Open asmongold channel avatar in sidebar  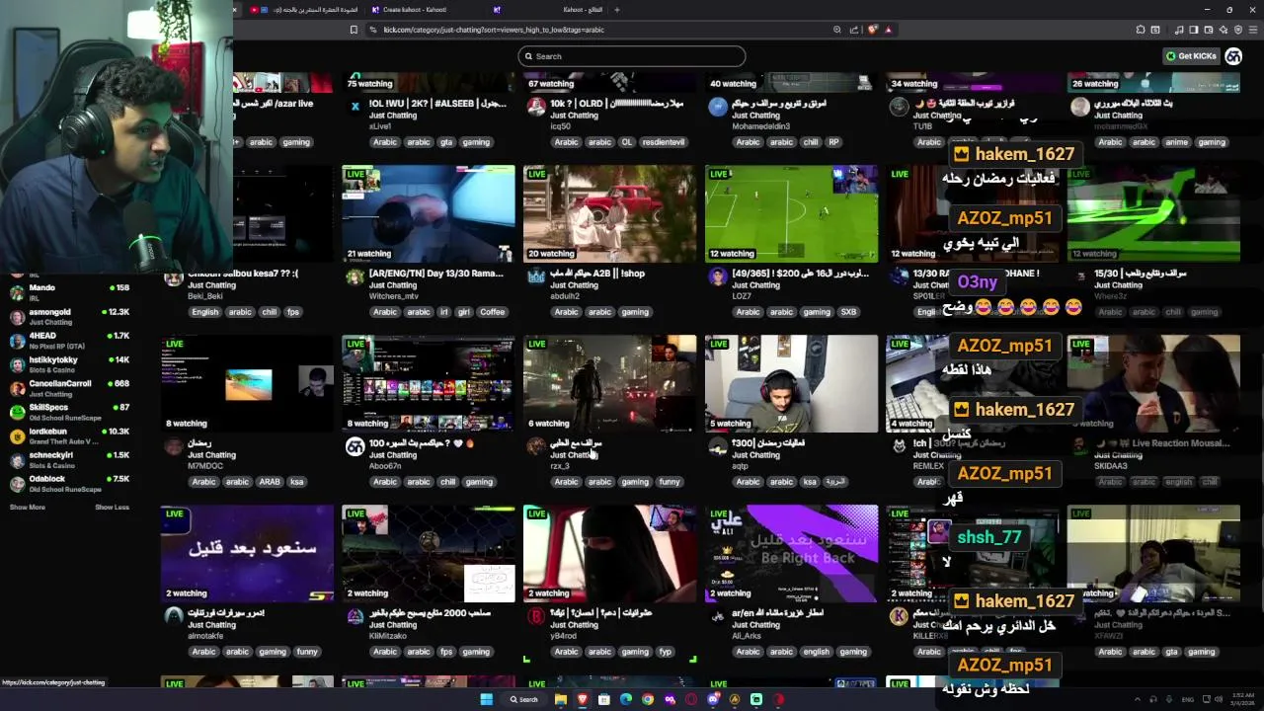point(17,317)
